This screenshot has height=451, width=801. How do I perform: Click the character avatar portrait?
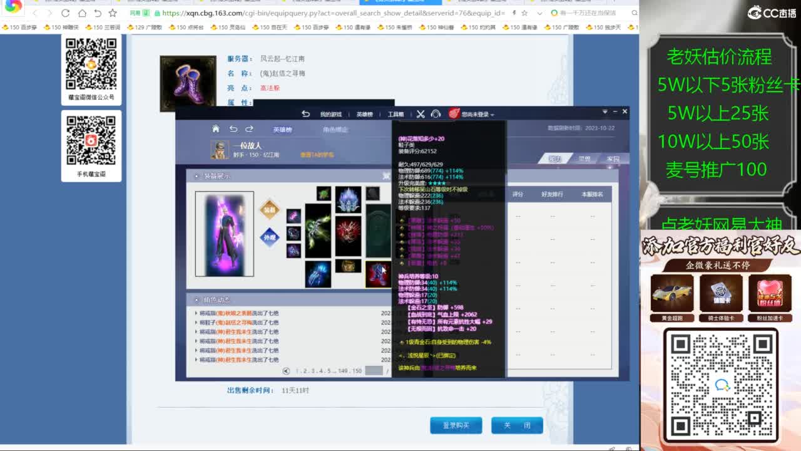(x=220, y=150)
